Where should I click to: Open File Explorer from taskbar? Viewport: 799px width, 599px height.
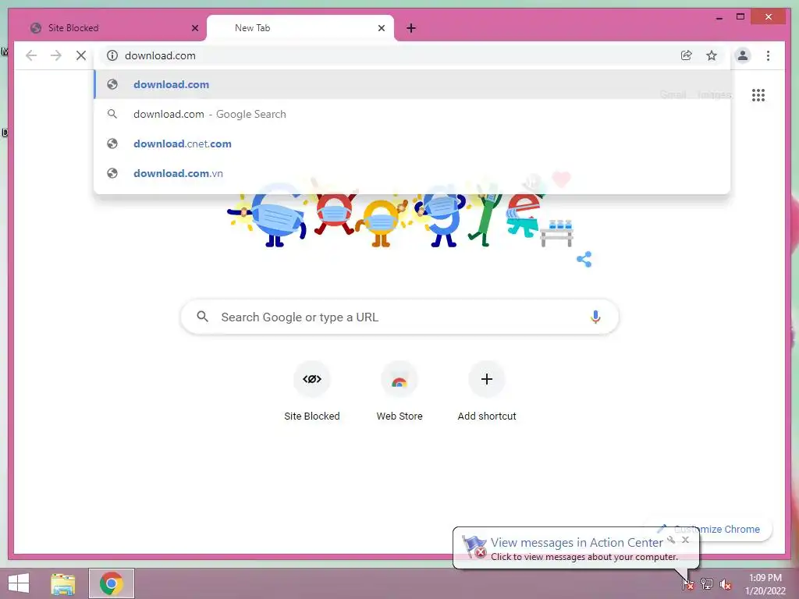tap(63, 583)
